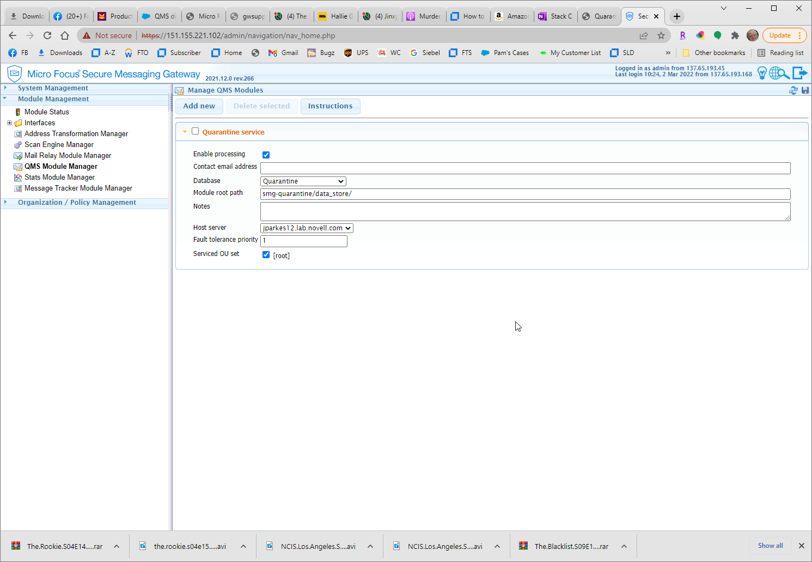This screenshot has height=562, width=812.
Task: Open the globe search icon
Action: tap(779, 72)
